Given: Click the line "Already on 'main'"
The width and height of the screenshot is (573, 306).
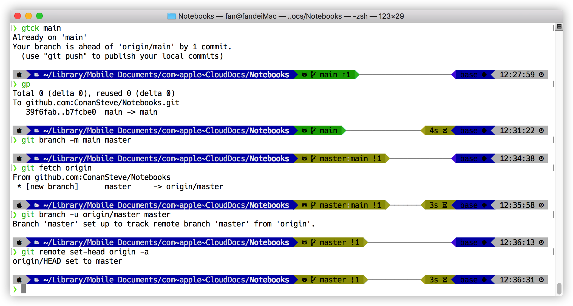Looking at the screenshot, I should point(50,37).
